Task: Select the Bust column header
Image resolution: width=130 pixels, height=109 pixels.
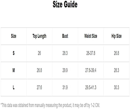Action: (65, 36)
